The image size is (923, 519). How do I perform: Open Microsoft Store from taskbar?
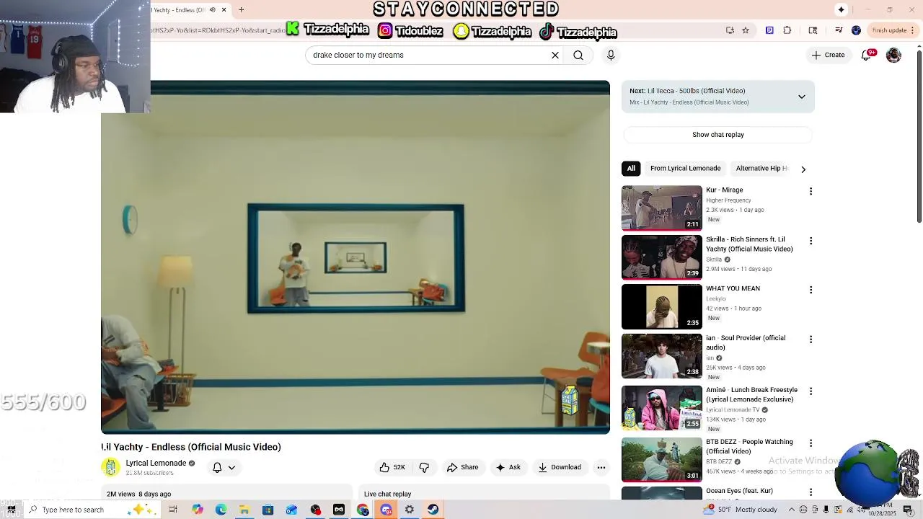click(x=268, y=510)
